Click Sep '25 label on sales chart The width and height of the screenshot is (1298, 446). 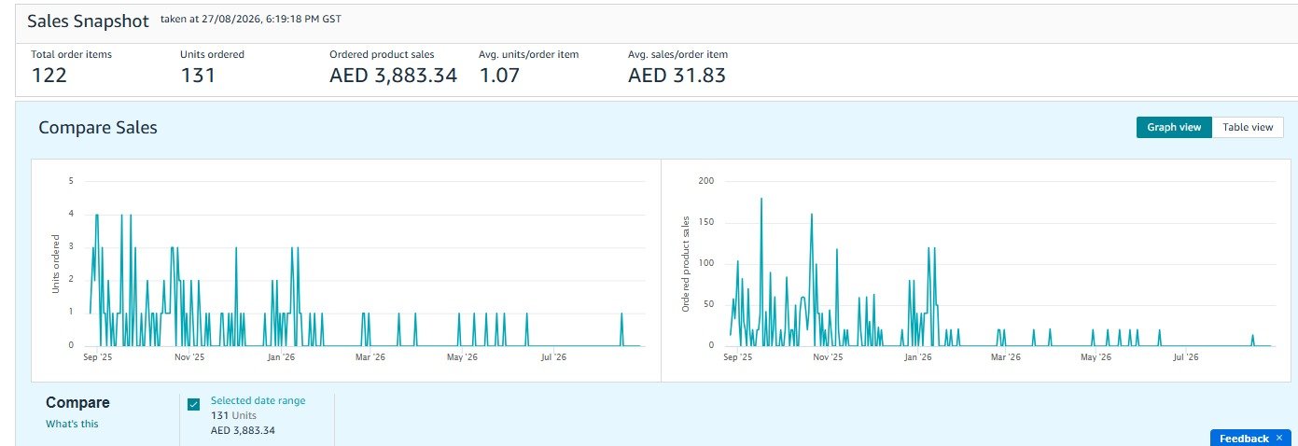click(x=737, y=356)
